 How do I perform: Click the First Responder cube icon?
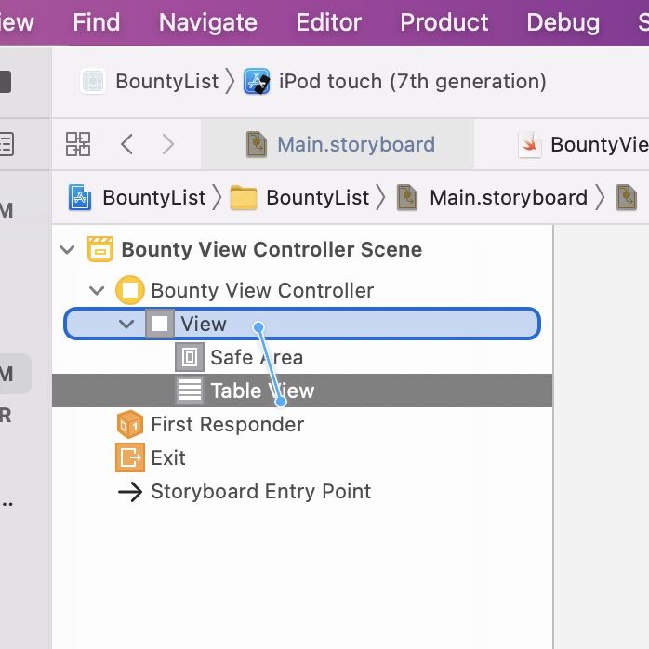coord(130,424)
